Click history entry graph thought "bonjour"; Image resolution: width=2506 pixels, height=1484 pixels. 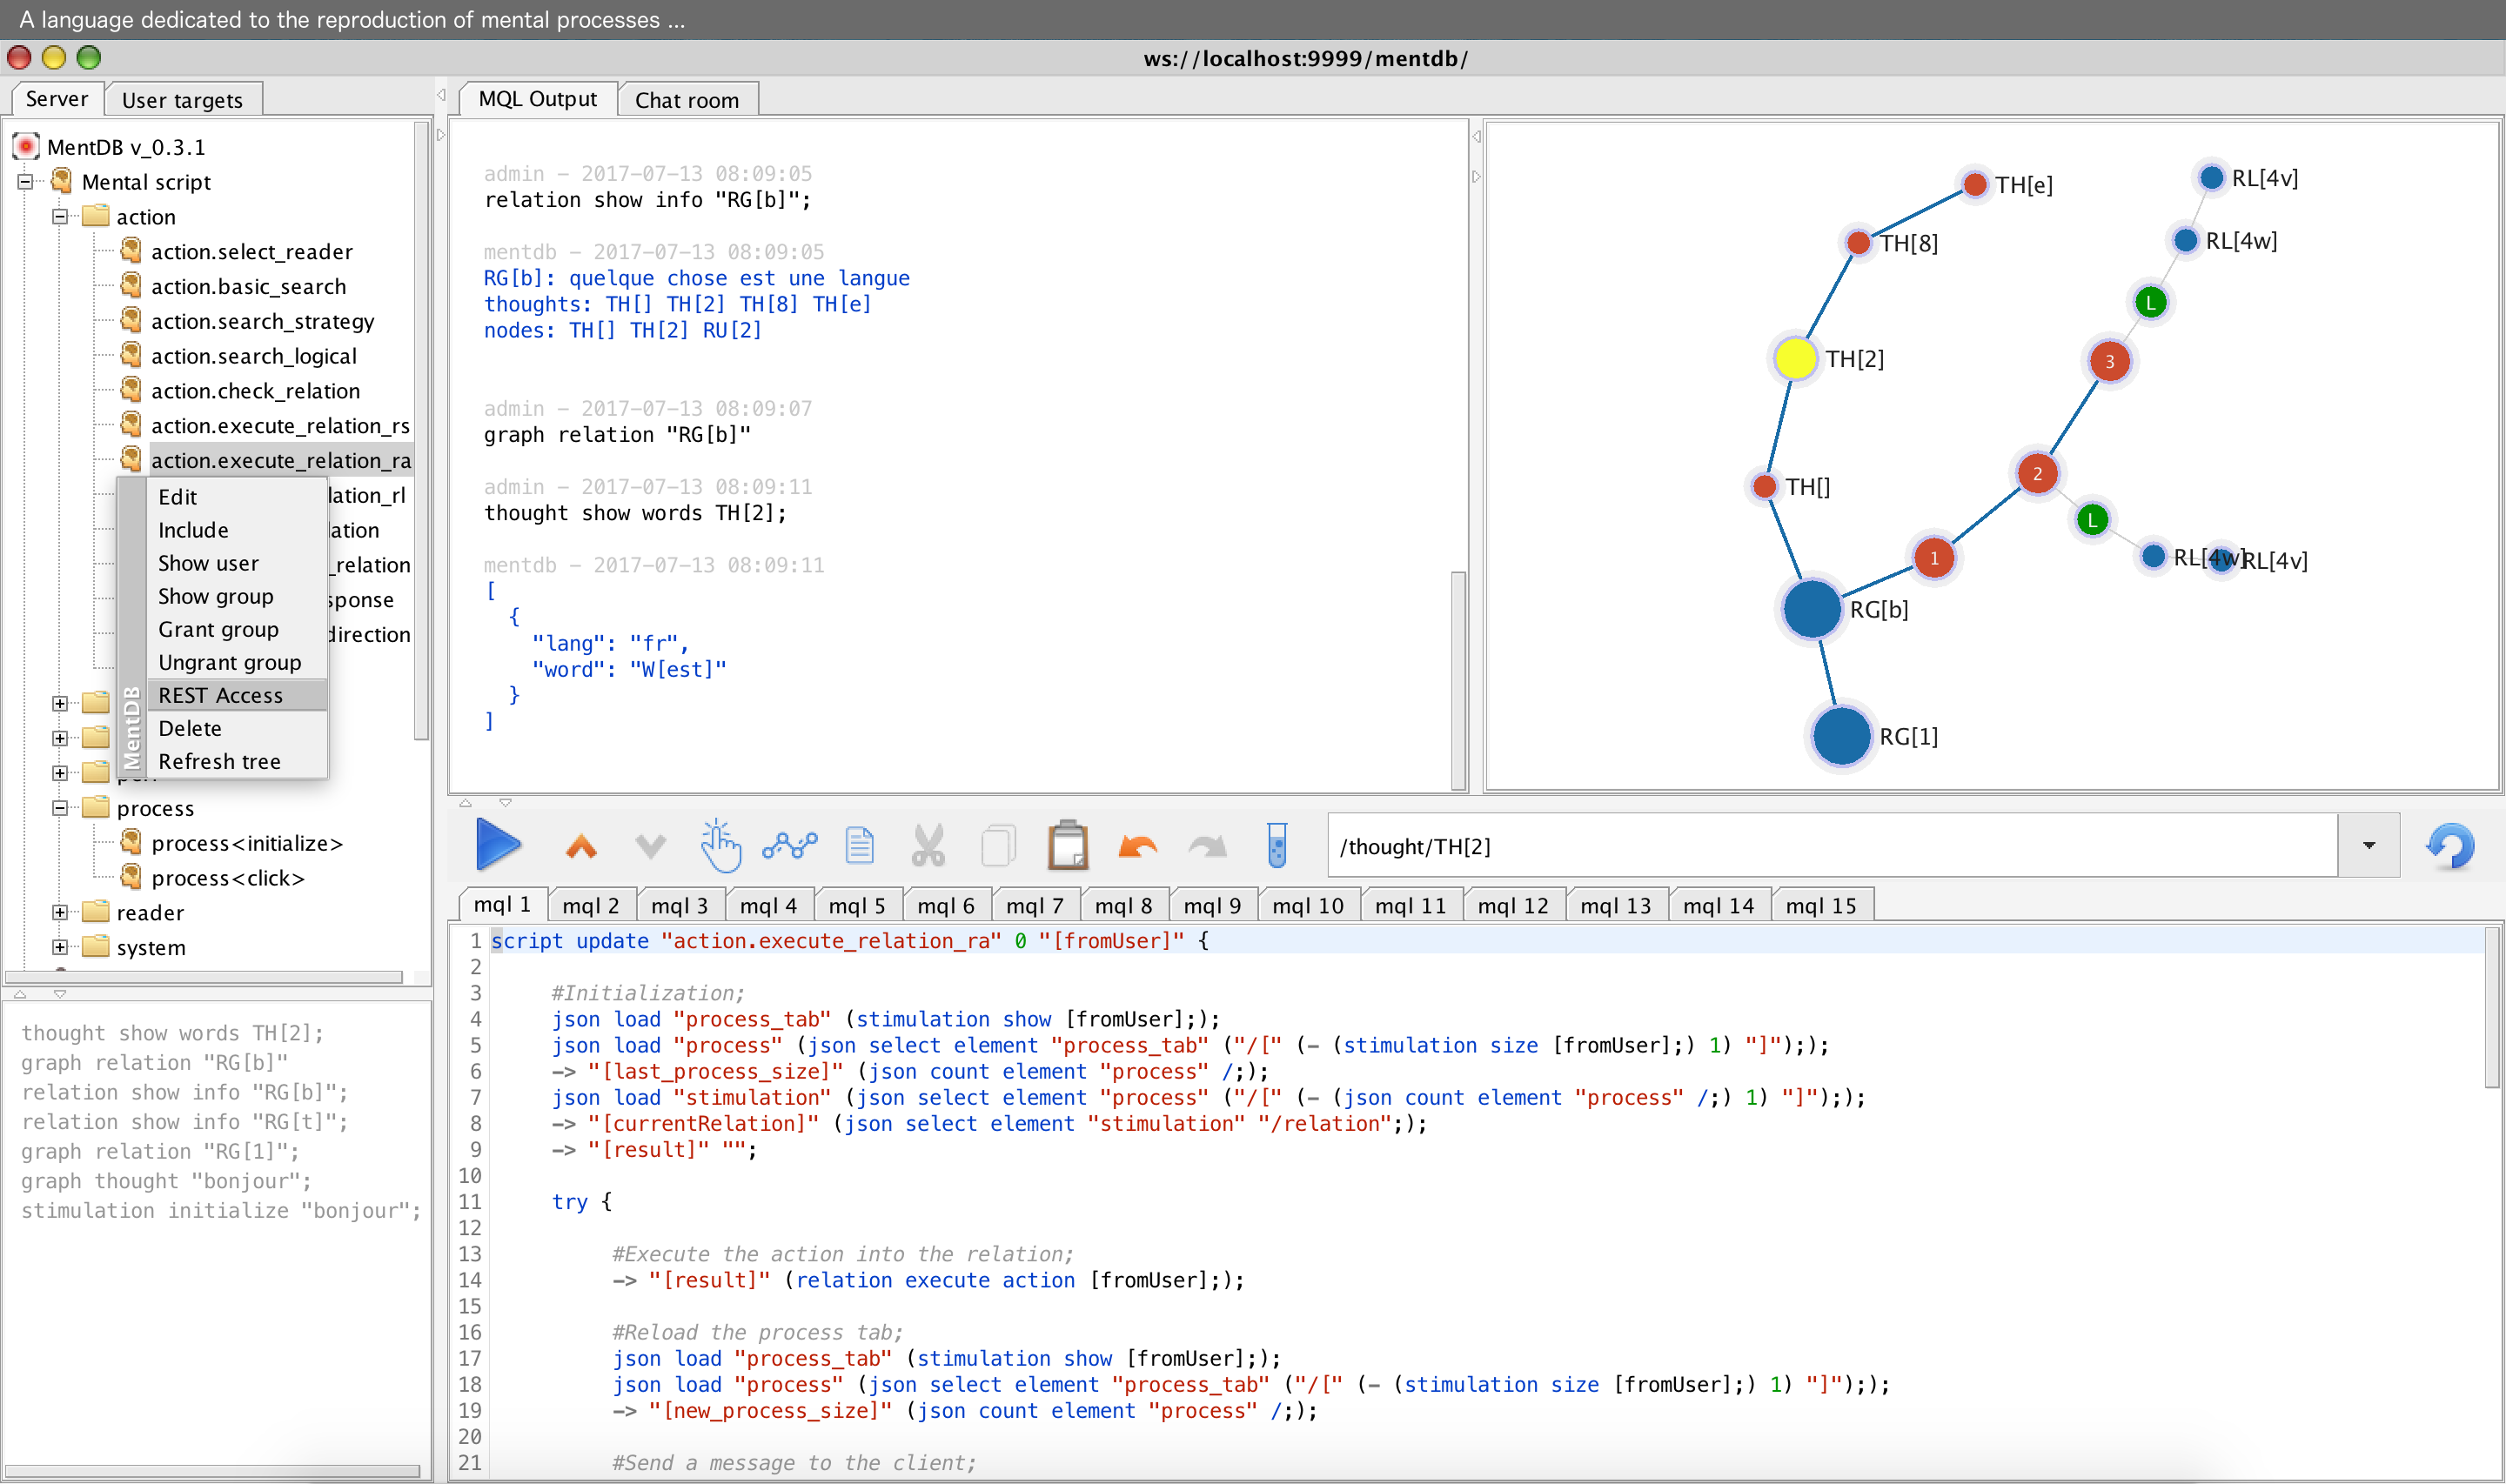click(x=166, y=1181)
